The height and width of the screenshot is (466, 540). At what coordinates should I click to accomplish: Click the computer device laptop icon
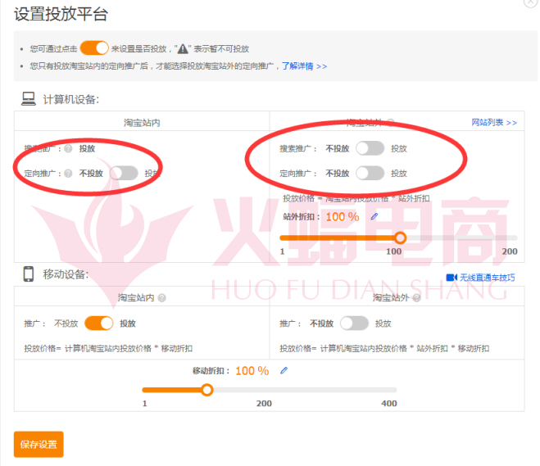tap(29, 99)
